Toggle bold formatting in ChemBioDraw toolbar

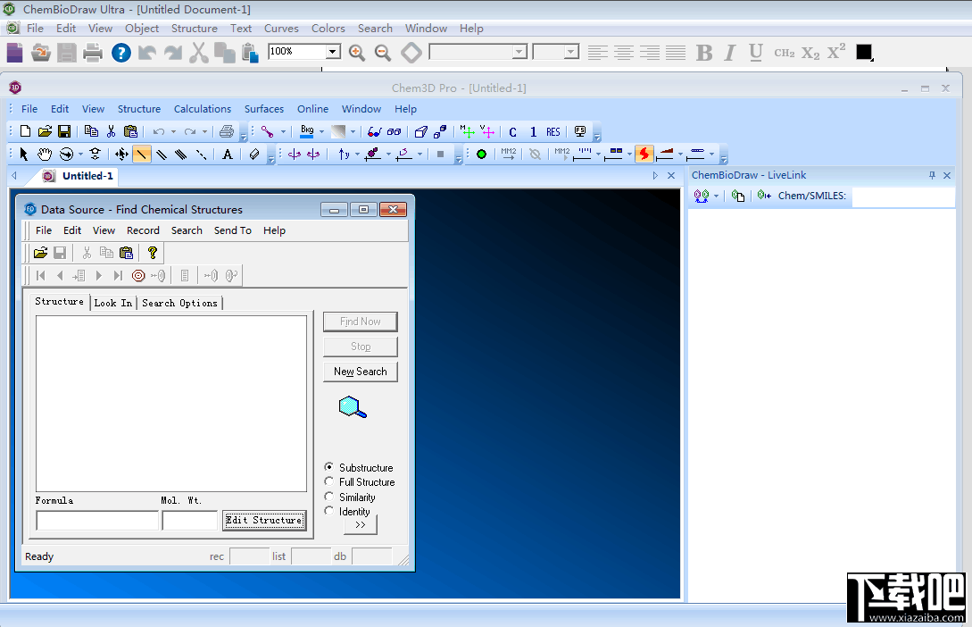coord(704,53)
